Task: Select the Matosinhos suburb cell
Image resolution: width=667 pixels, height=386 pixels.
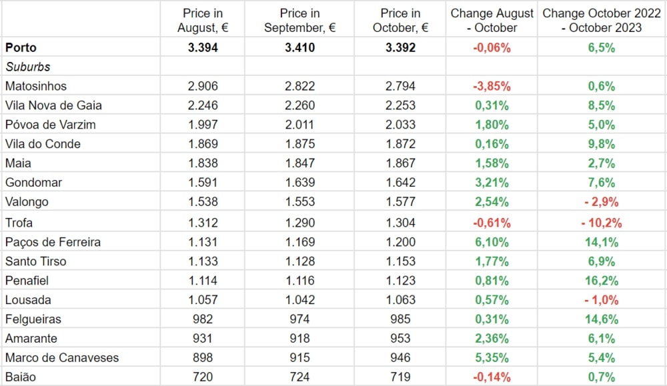Action: [35, 86]
